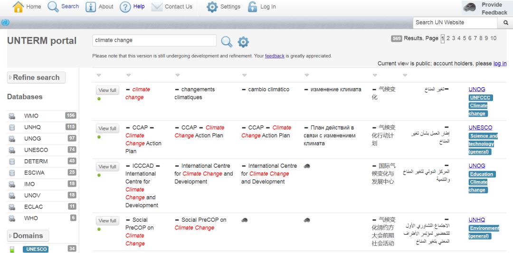513x253 pixels.
Task: Go to results page 10
Action: point(494,38)
